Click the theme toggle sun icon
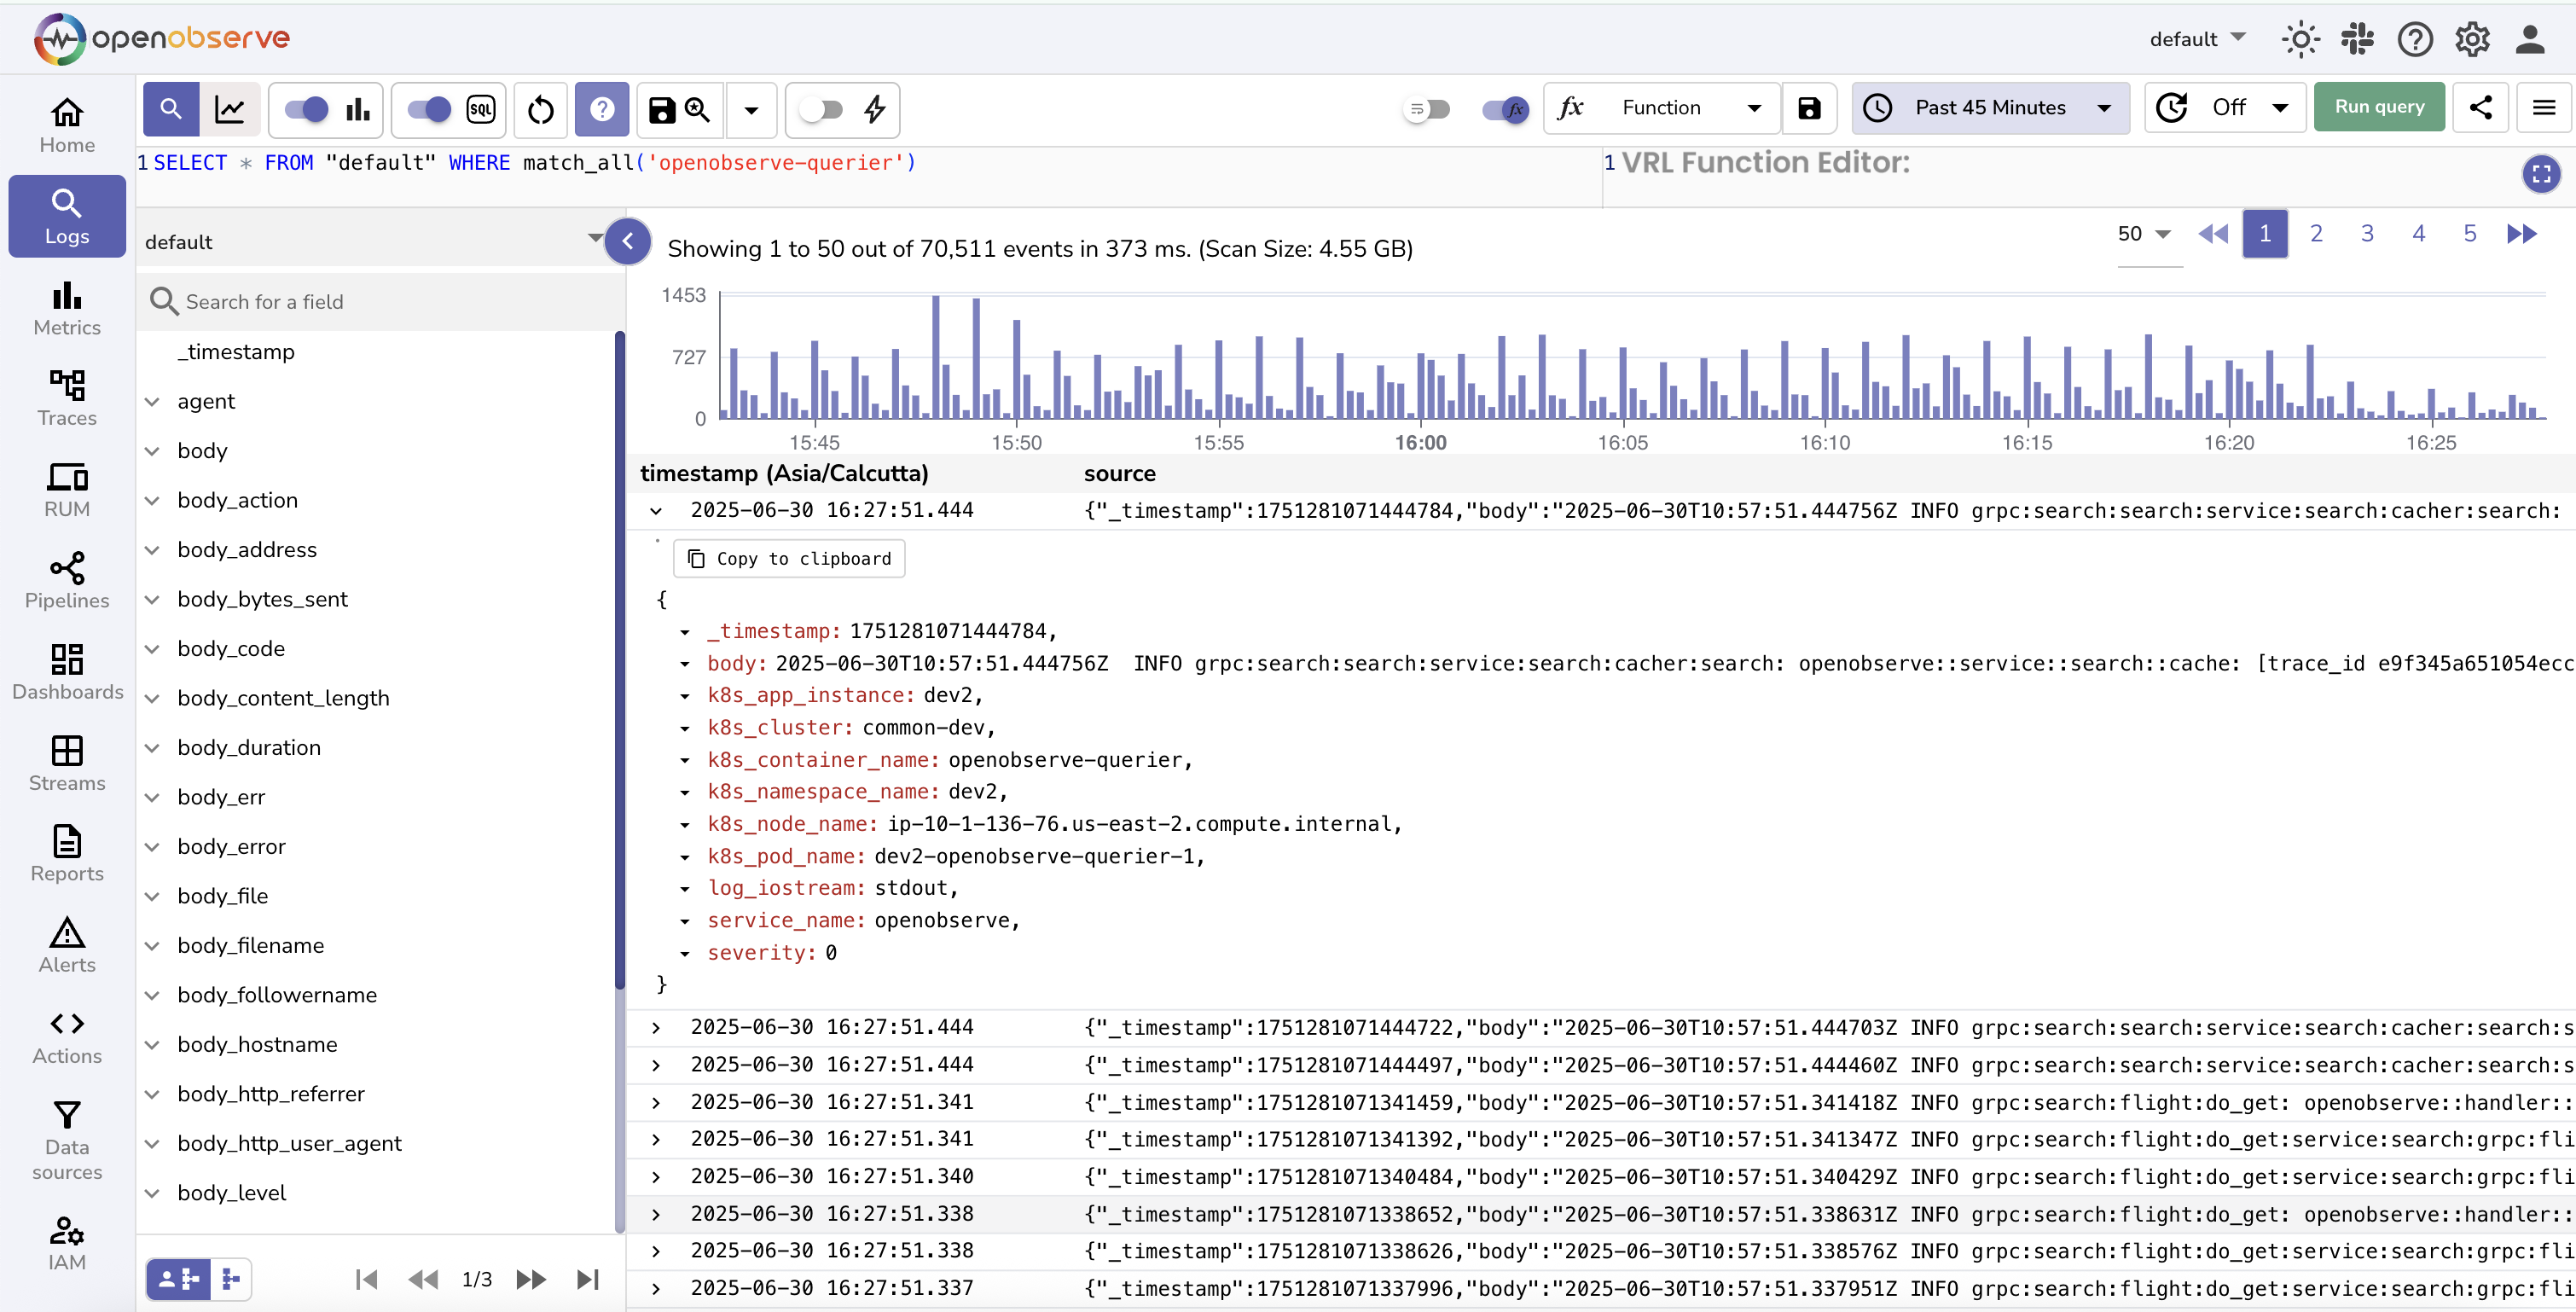The height and width of the screenshot is (1312, 2576). point(2300,39)
